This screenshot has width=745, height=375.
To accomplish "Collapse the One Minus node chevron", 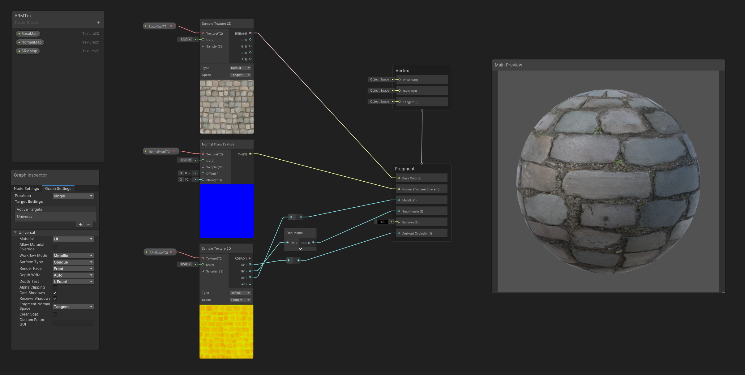I will [300, 249].
